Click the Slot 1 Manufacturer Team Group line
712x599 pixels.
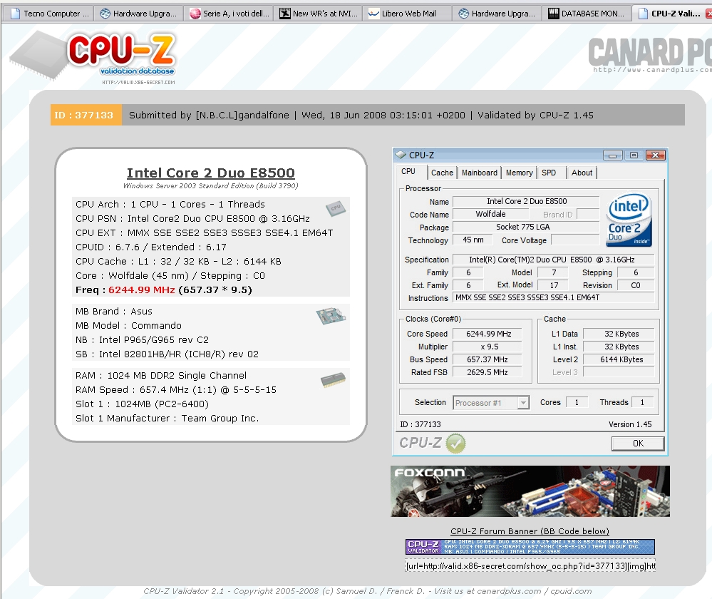tap(167, 418)
